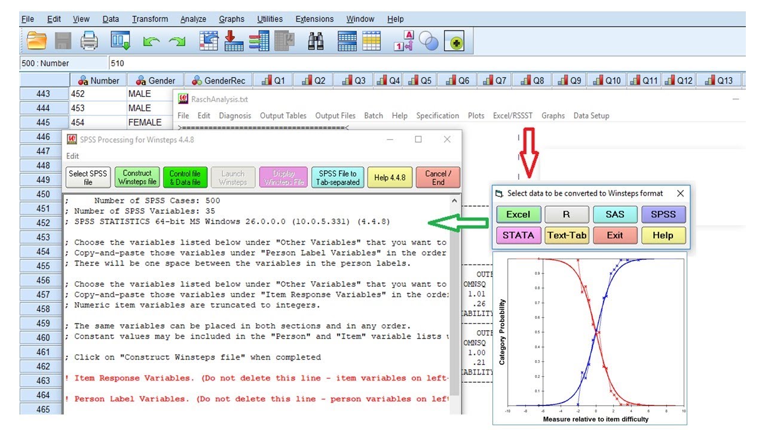
Task: Choose R in the data conversion dialog
Action: coord(567,214)
